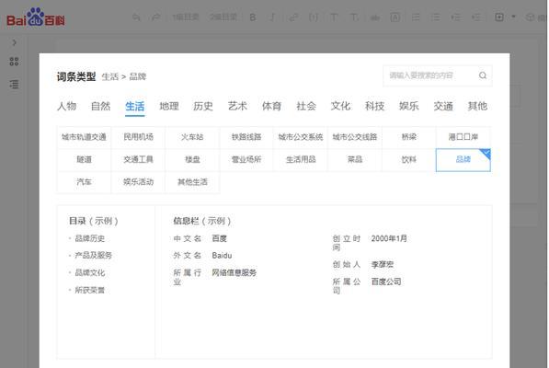This screenshot has width=549, height=368.
Task: Choose the 娱乐活动 entry type
Action: pos(138,182)
